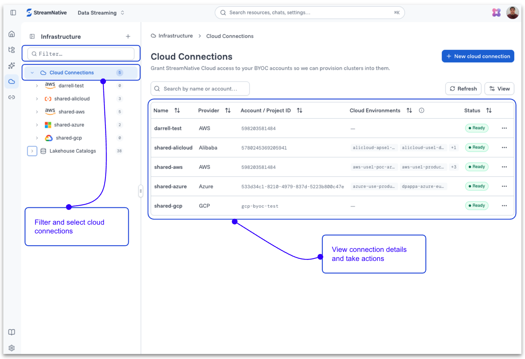Select darrell-test in the sidebar tree
The width and height of the screenshot is (525, 359).
point(71,86)
